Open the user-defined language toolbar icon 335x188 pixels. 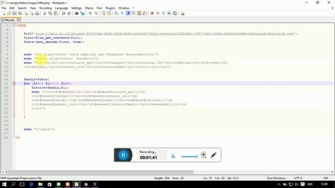click(x=133, y=14)
